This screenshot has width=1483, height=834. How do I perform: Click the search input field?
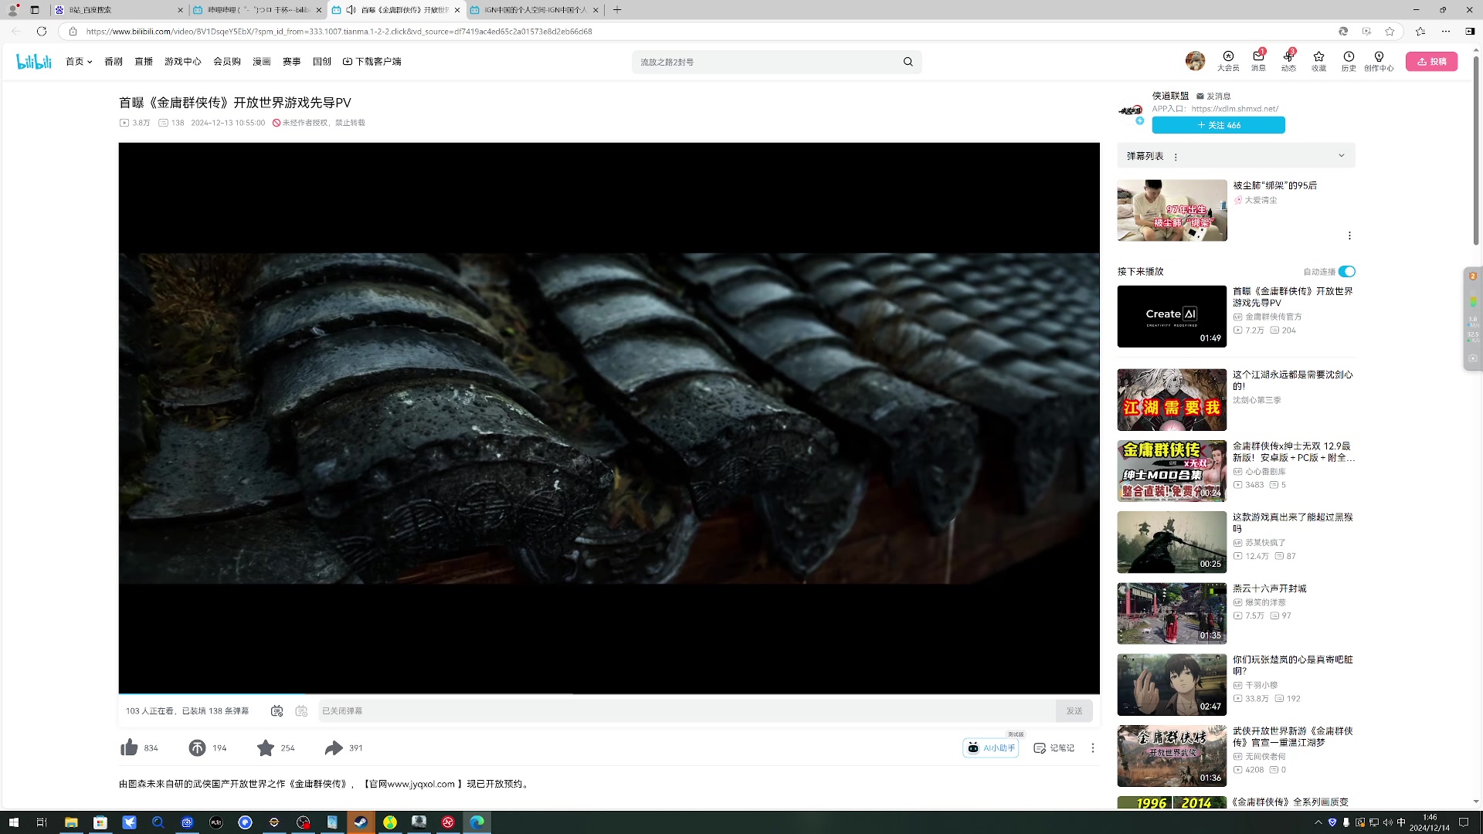tap(765, 62)
